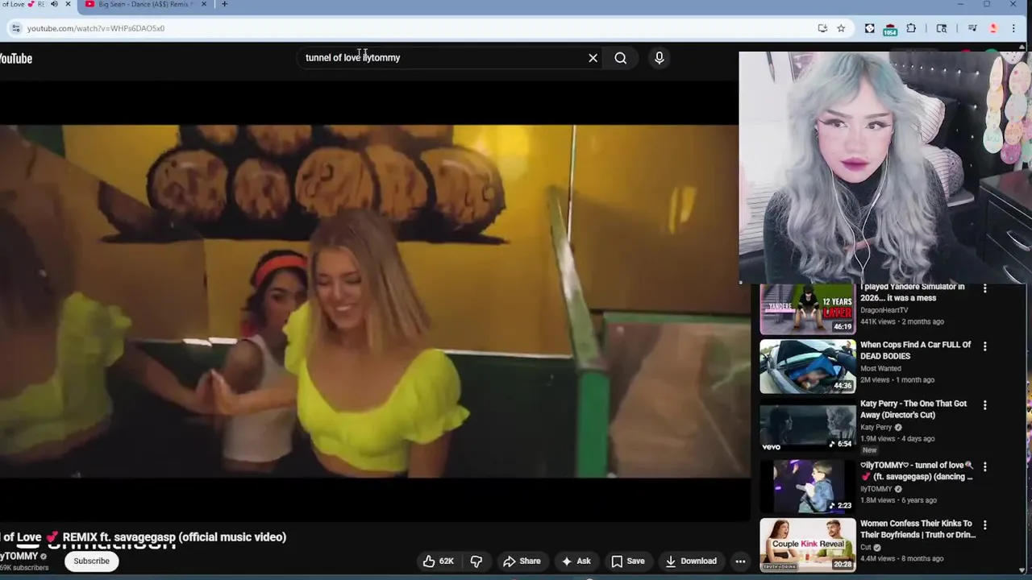Open the Chrome three-dot menu
1032x580 pixels.
click(x=1013, y=28)
